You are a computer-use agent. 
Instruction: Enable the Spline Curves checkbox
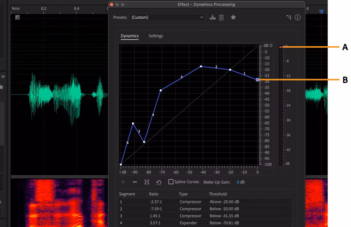coord(171,182)
